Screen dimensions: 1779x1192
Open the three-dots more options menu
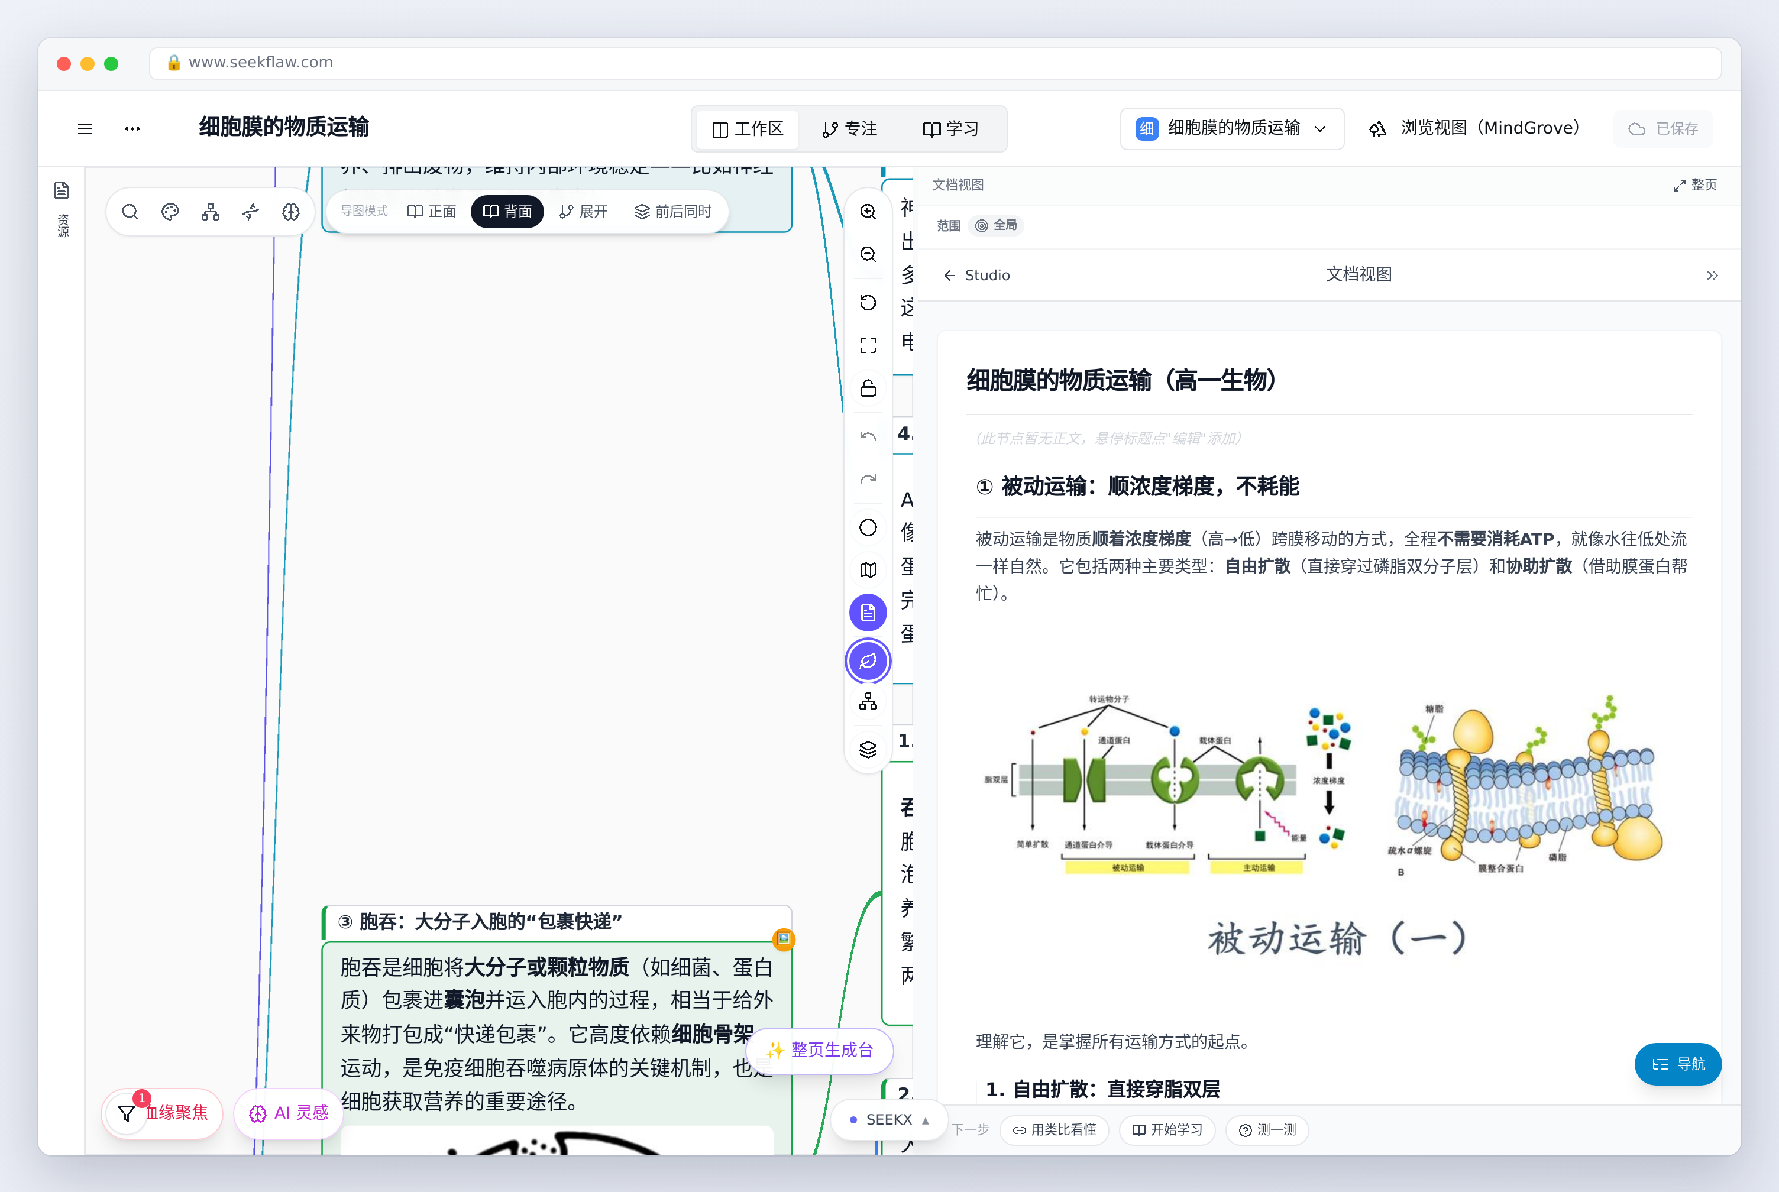click(132, 128)
